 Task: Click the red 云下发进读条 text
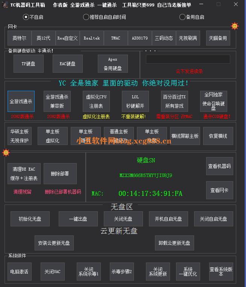click(x=189, y=71)
